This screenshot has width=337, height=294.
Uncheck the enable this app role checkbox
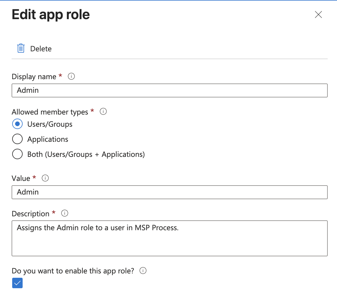click(x=17, y=283)
